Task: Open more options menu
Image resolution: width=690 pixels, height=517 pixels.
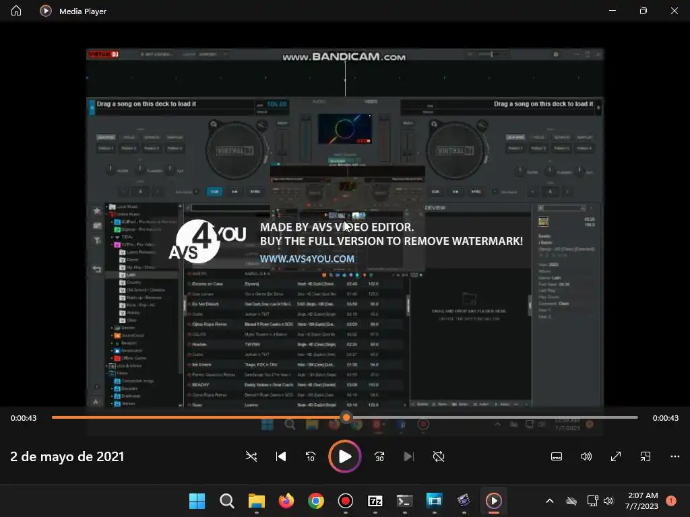Action: (675, 456)
